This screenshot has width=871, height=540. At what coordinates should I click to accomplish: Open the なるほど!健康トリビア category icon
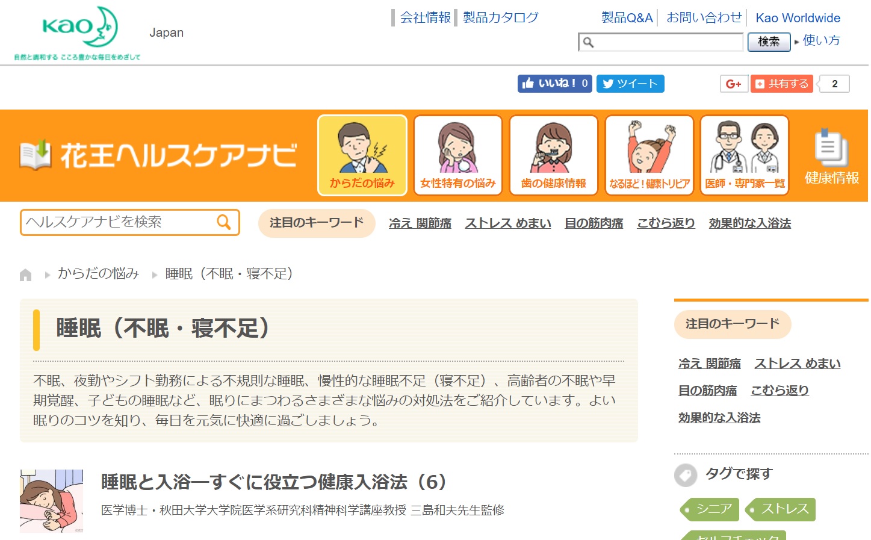[x=649, y=155]
